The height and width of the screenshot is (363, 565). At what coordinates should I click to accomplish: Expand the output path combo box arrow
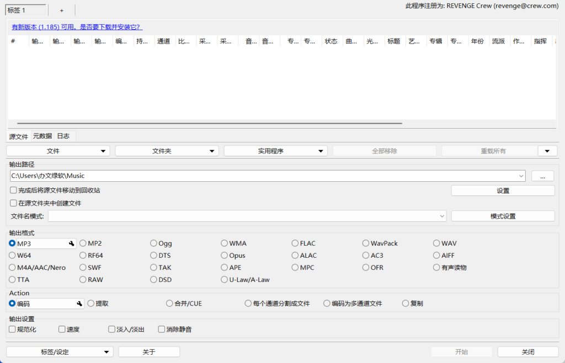[x=521, y=176]
